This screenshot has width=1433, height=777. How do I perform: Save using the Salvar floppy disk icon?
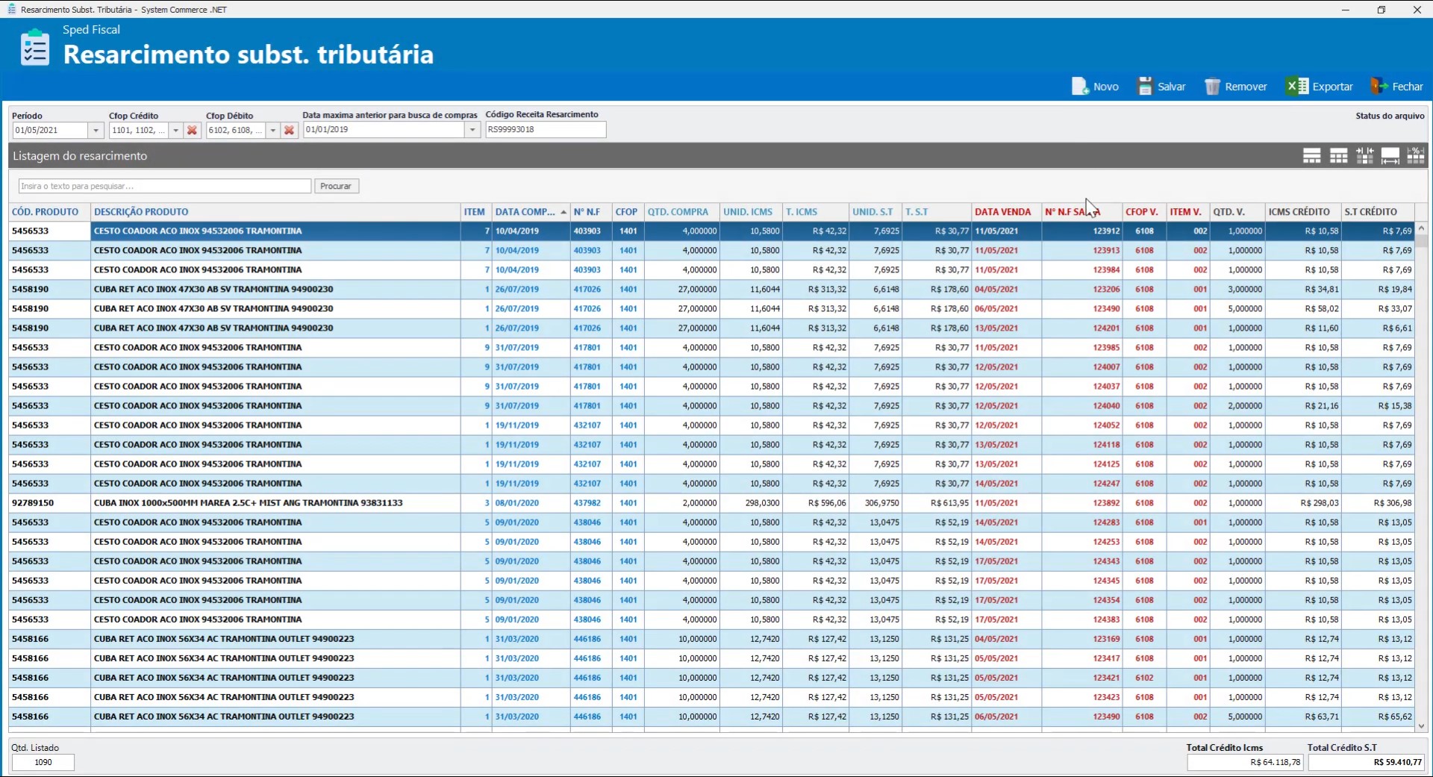[x=1144, y=87]
